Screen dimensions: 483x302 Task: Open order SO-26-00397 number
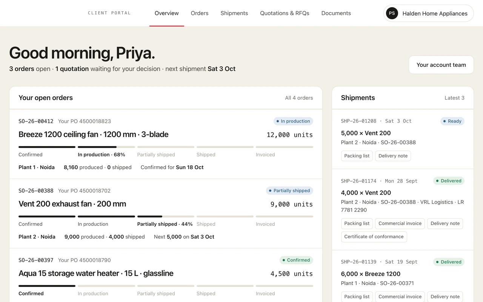(x=36, y=260)
